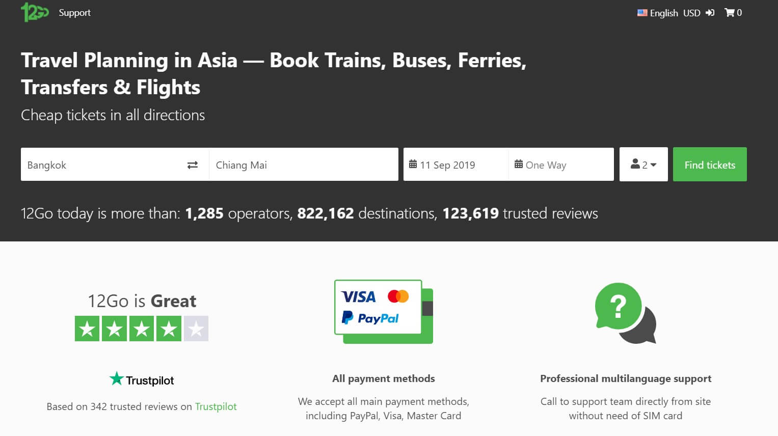This screenshot has width=778, height=436.
Task: Select the One Way return date field
Action: click(560, 165)
